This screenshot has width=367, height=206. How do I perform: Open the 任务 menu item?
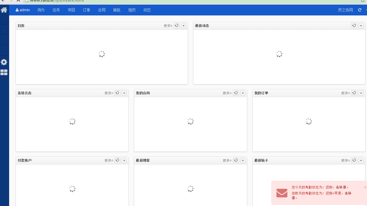pos(56,10)
